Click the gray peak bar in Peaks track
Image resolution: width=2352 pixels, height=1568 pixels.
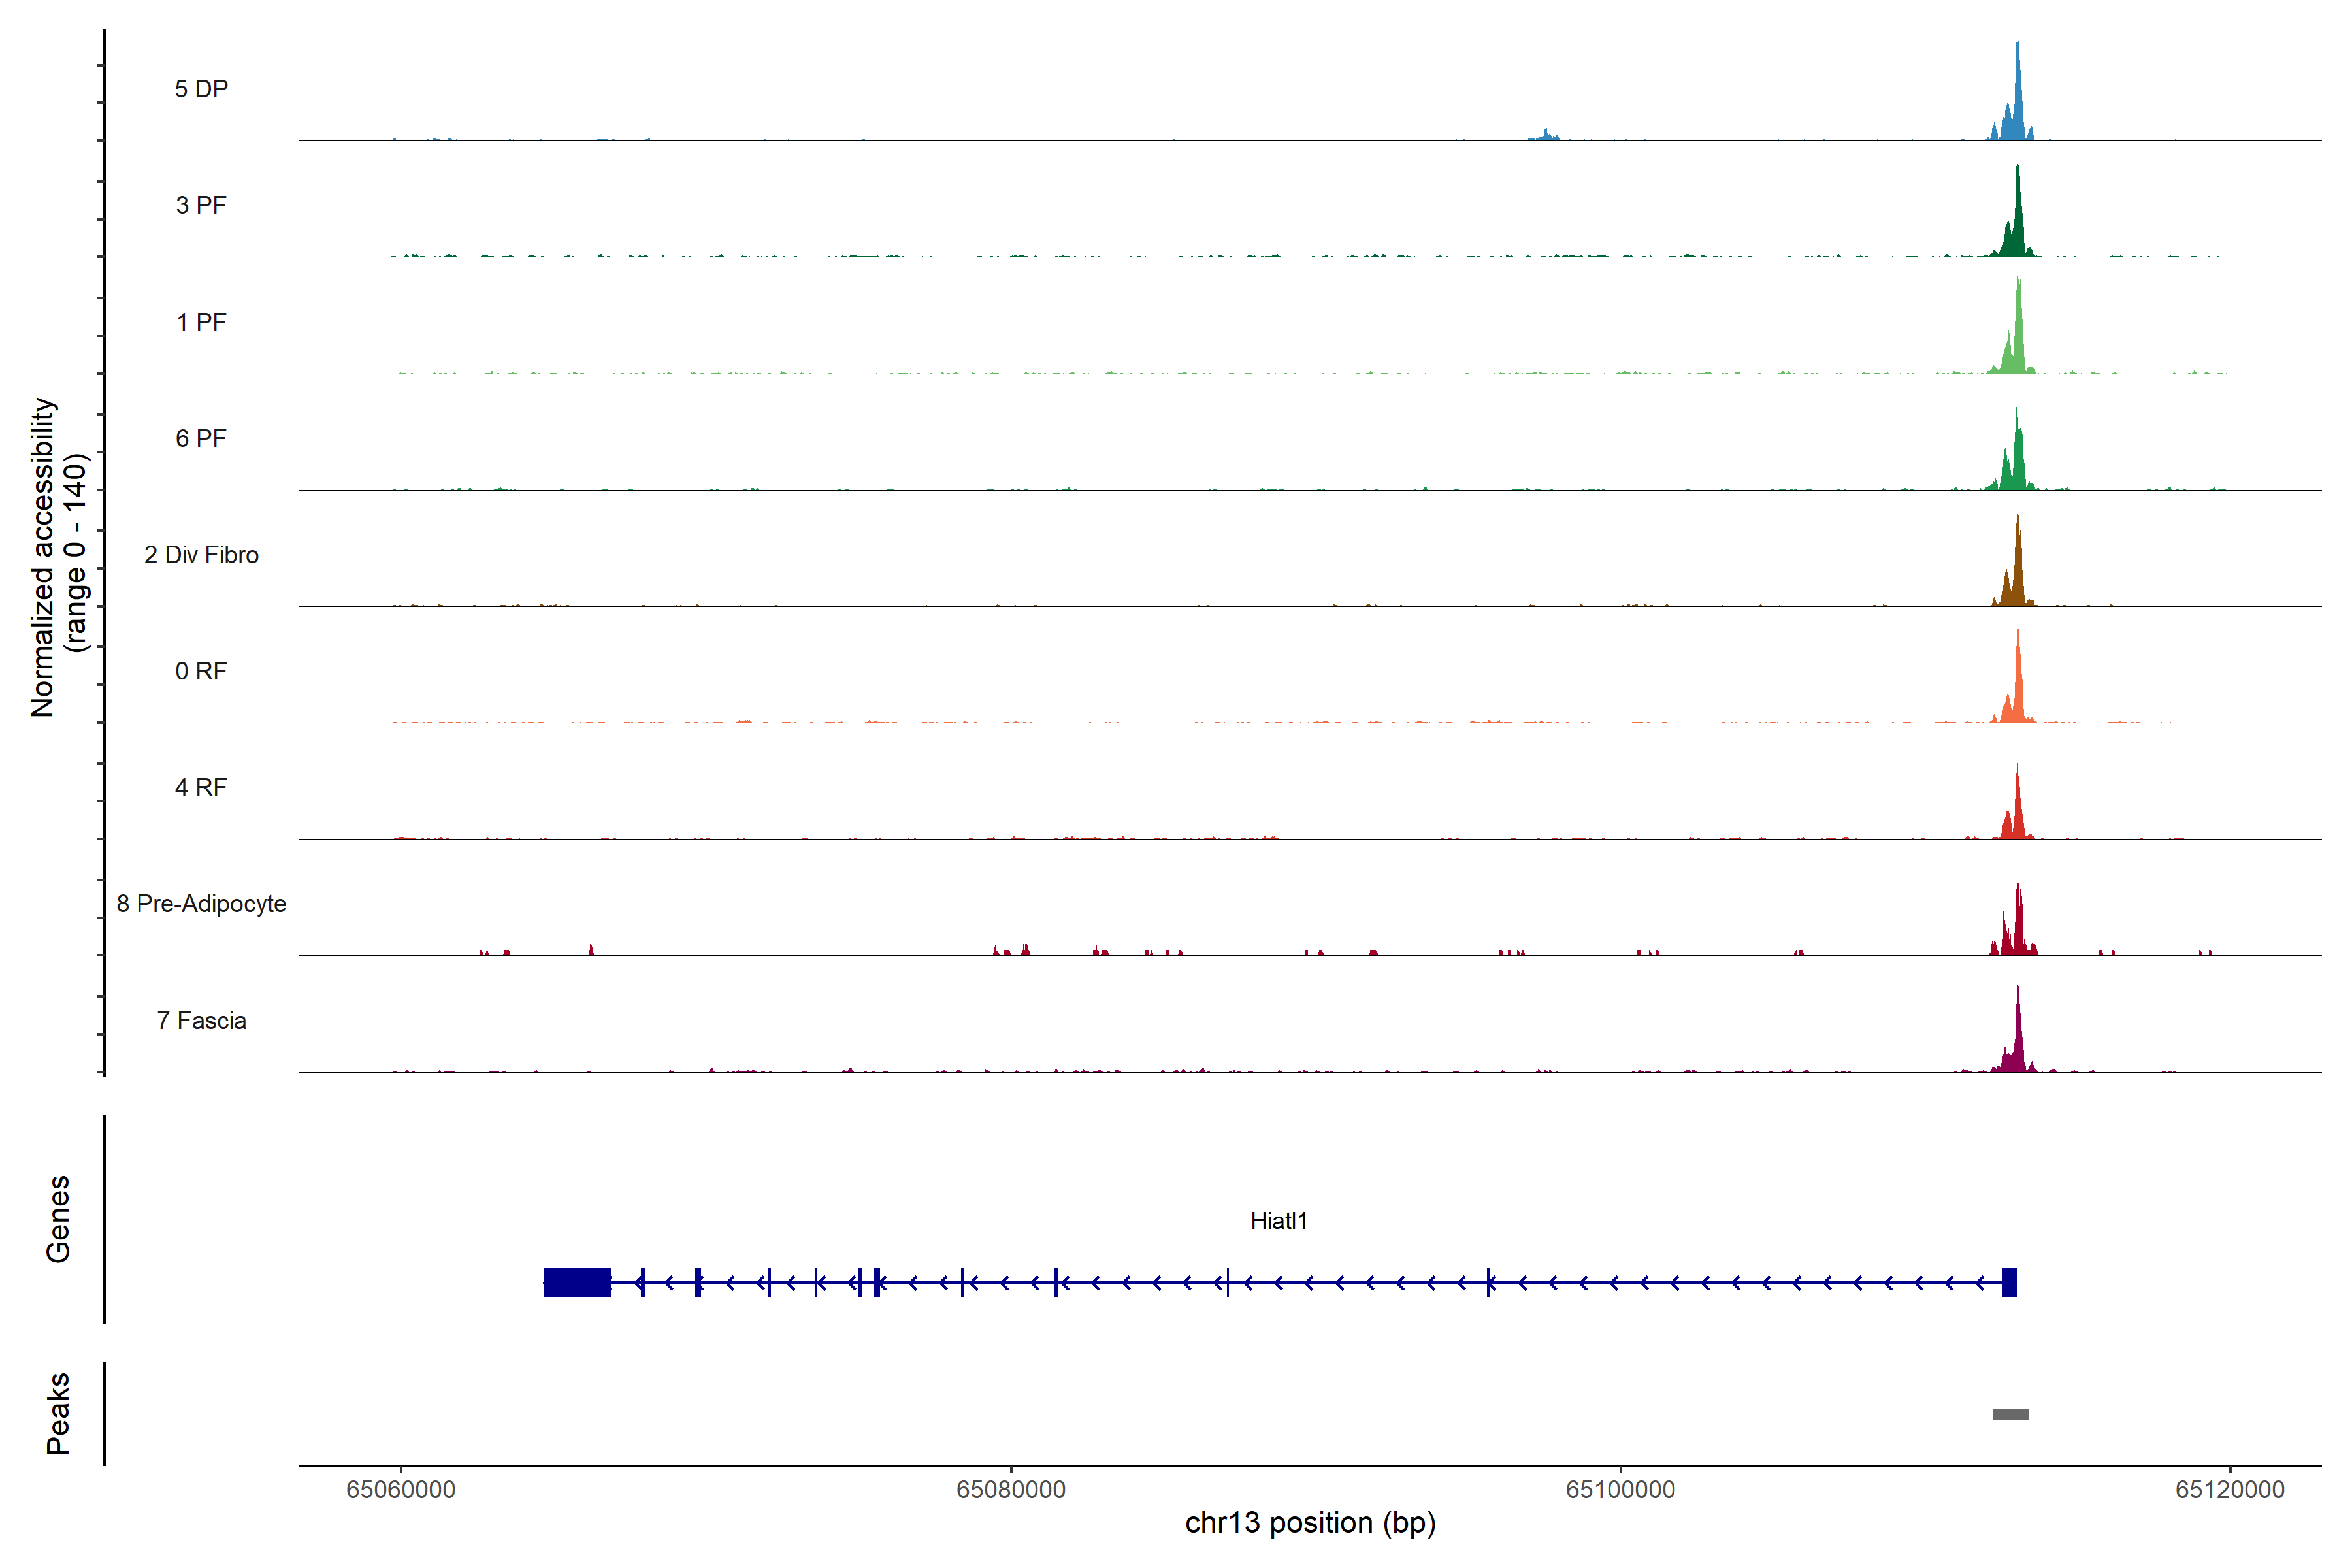click(2010, 1414)
